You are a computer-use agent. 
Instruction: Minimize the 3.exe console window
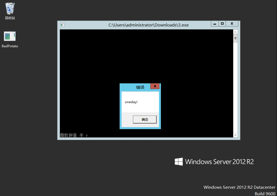click(x=215, y=24)
